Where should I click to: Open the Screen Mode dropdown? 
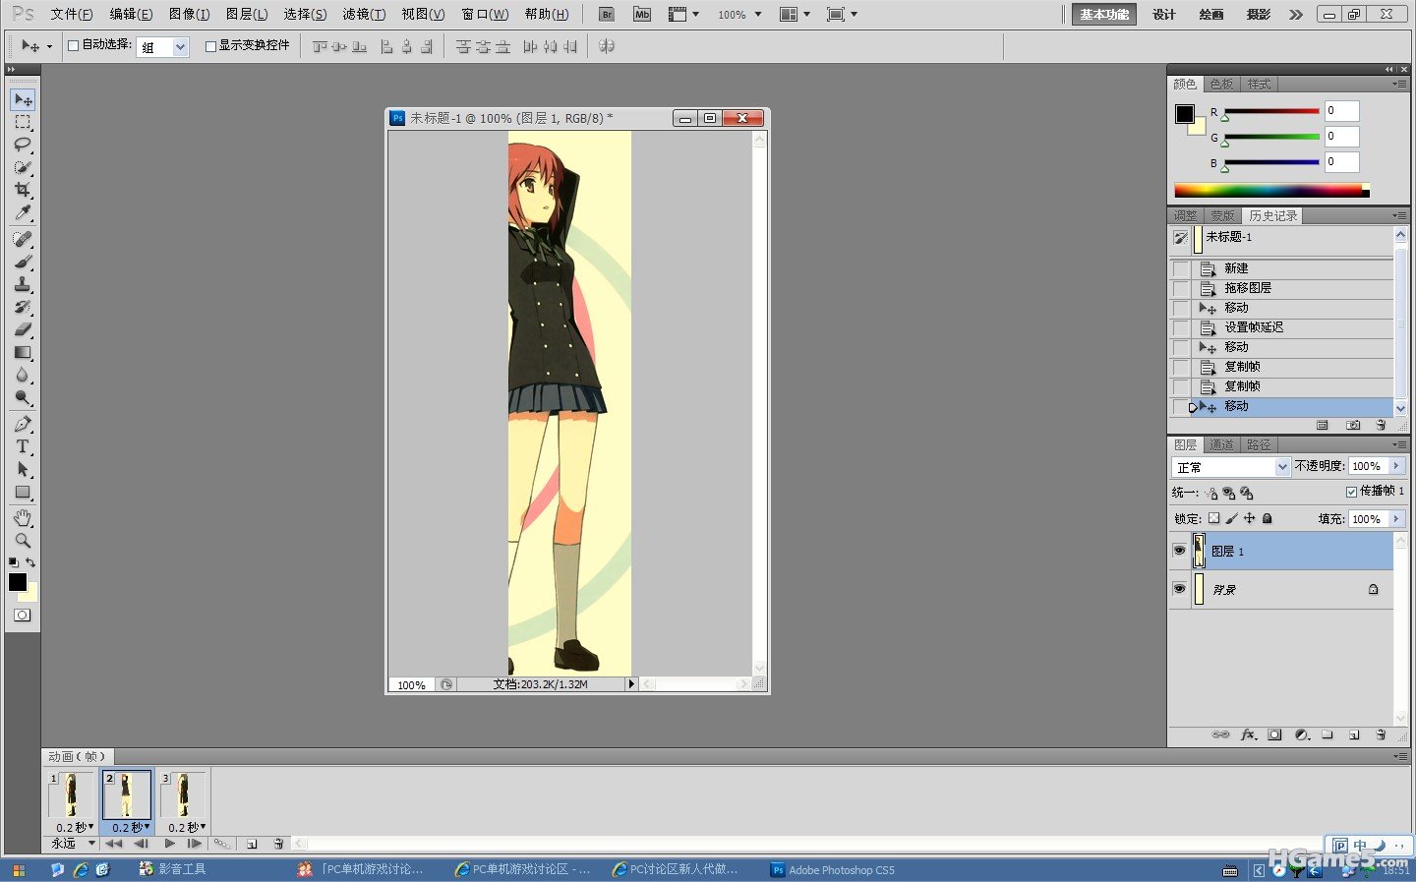point(843,15)
